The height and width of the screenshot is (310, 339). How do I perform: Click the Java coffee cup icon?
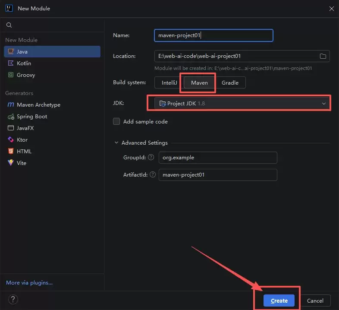pyautogui.click(x=11, y=51)
